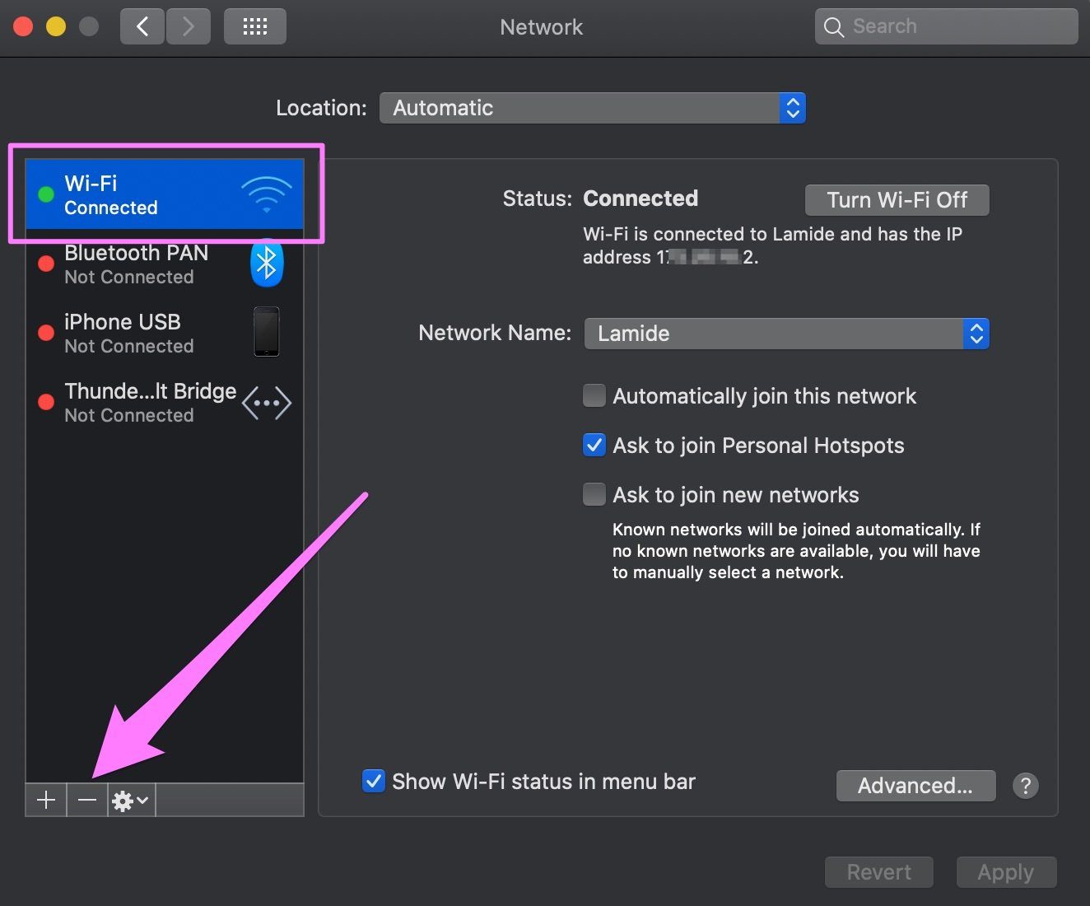Open help with the question mark button
This screenshot has height=906, width=1090.
[1025, 786]
